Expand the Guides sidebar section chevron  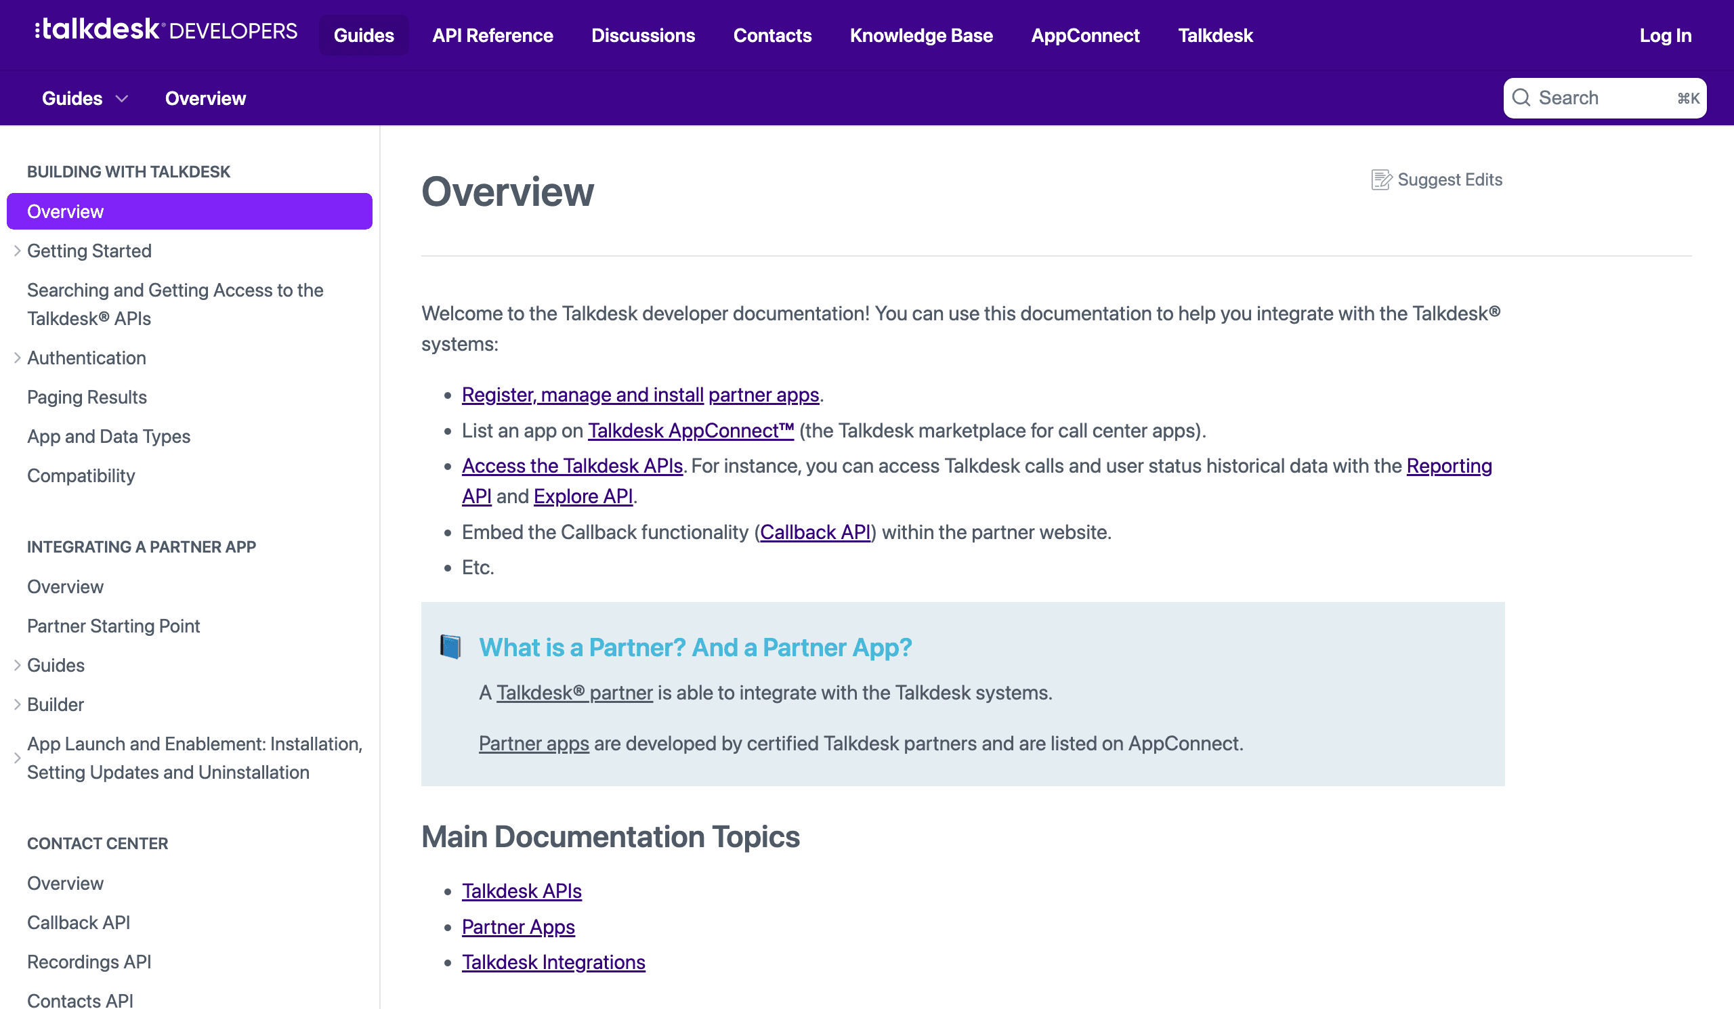pos(17,665)
